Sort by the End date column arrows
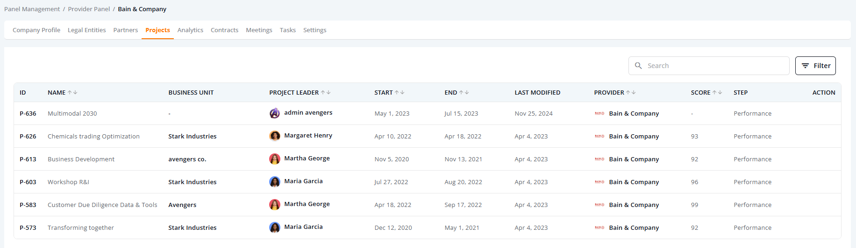Image resolution: width=856 pixels, height=248 pixels. [x=464, y=93]
